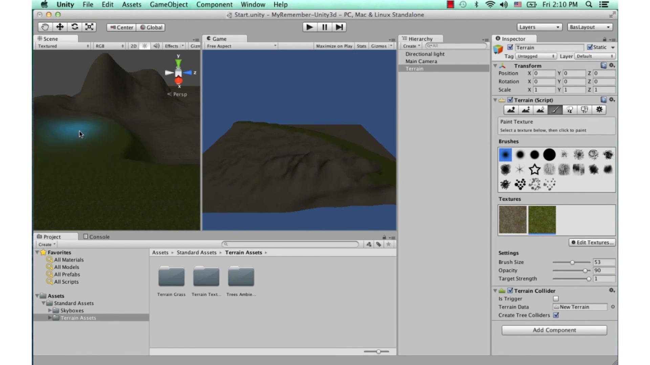Select the largest solid round brush

click(x=549, y=155)
